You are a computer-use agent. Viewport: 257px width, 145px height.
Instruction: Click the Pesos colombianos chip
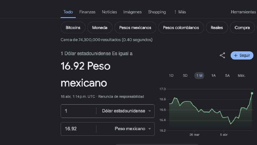pos(181,28)
